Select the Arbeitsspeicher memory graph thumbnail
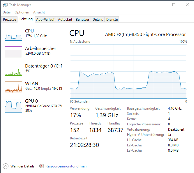194x173 pixels. [x=13, y=52]
